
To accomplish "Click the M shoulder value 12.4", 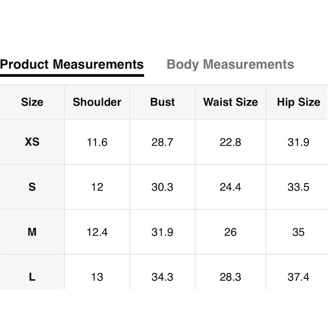I will [x=97, y=232].
